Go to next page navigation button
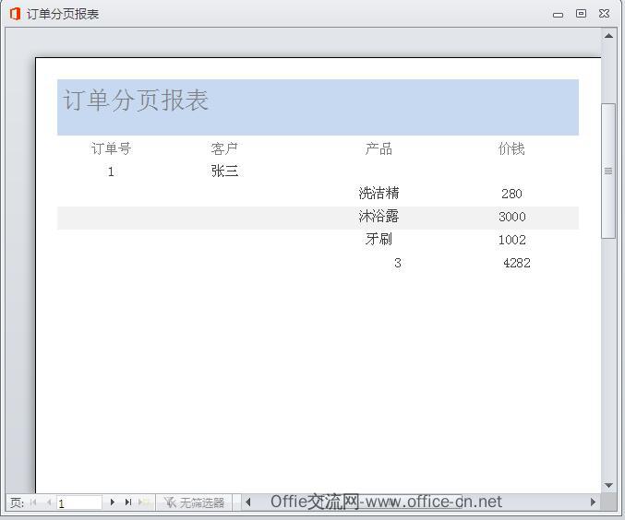The image size is (625, 520). coord(113,502)
